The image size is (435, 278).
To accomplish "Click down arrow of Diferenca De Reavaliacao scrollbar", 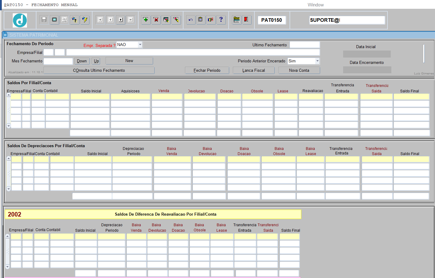I will [8, 267].
